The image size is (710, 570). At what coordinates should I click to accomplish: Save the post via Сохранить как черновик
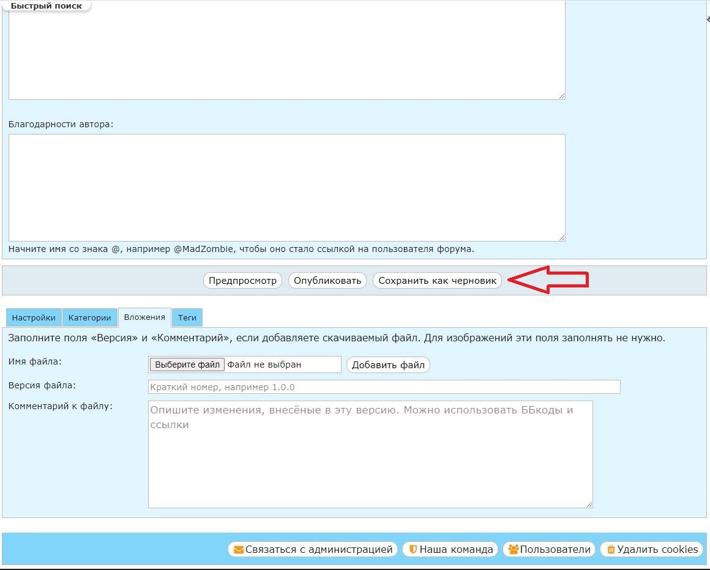pyautogui.click(x=437, y=281)
